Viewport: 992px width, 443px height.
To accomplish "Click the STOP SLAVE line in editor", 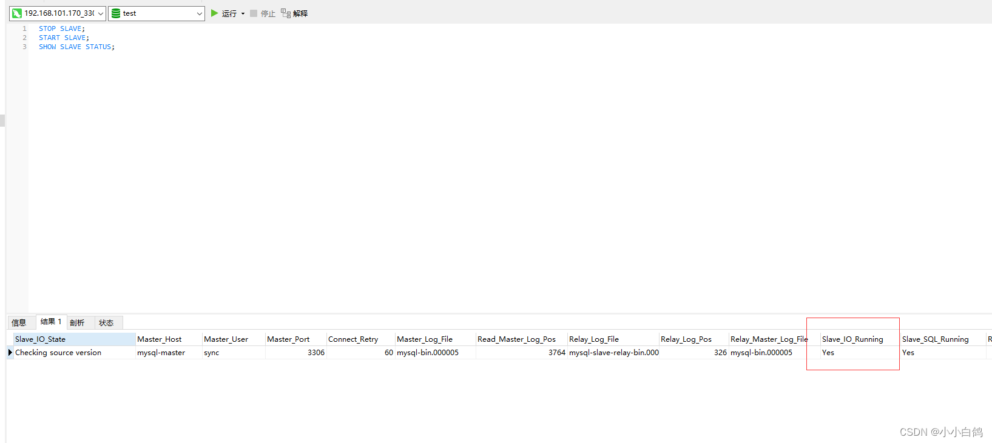I will 62,28.
